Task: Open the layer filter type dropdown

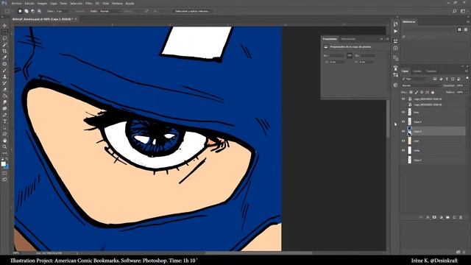Action: (414, 79)
